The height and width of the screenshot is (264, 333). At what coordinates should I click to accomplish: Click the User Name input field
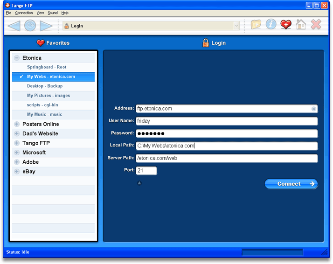tap(227, 121)
